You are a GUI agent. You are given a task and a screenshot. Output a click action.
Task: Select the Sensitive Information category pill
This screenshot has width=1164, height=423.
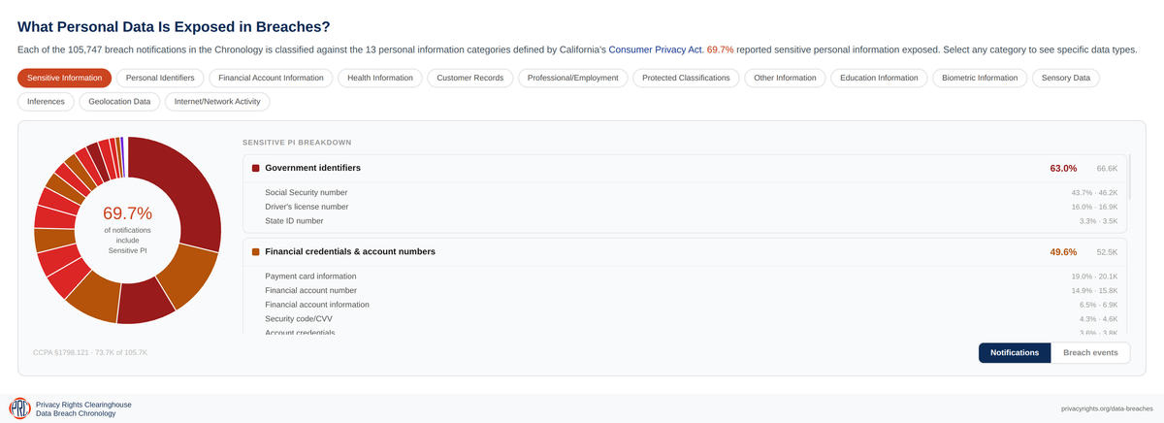65,78
